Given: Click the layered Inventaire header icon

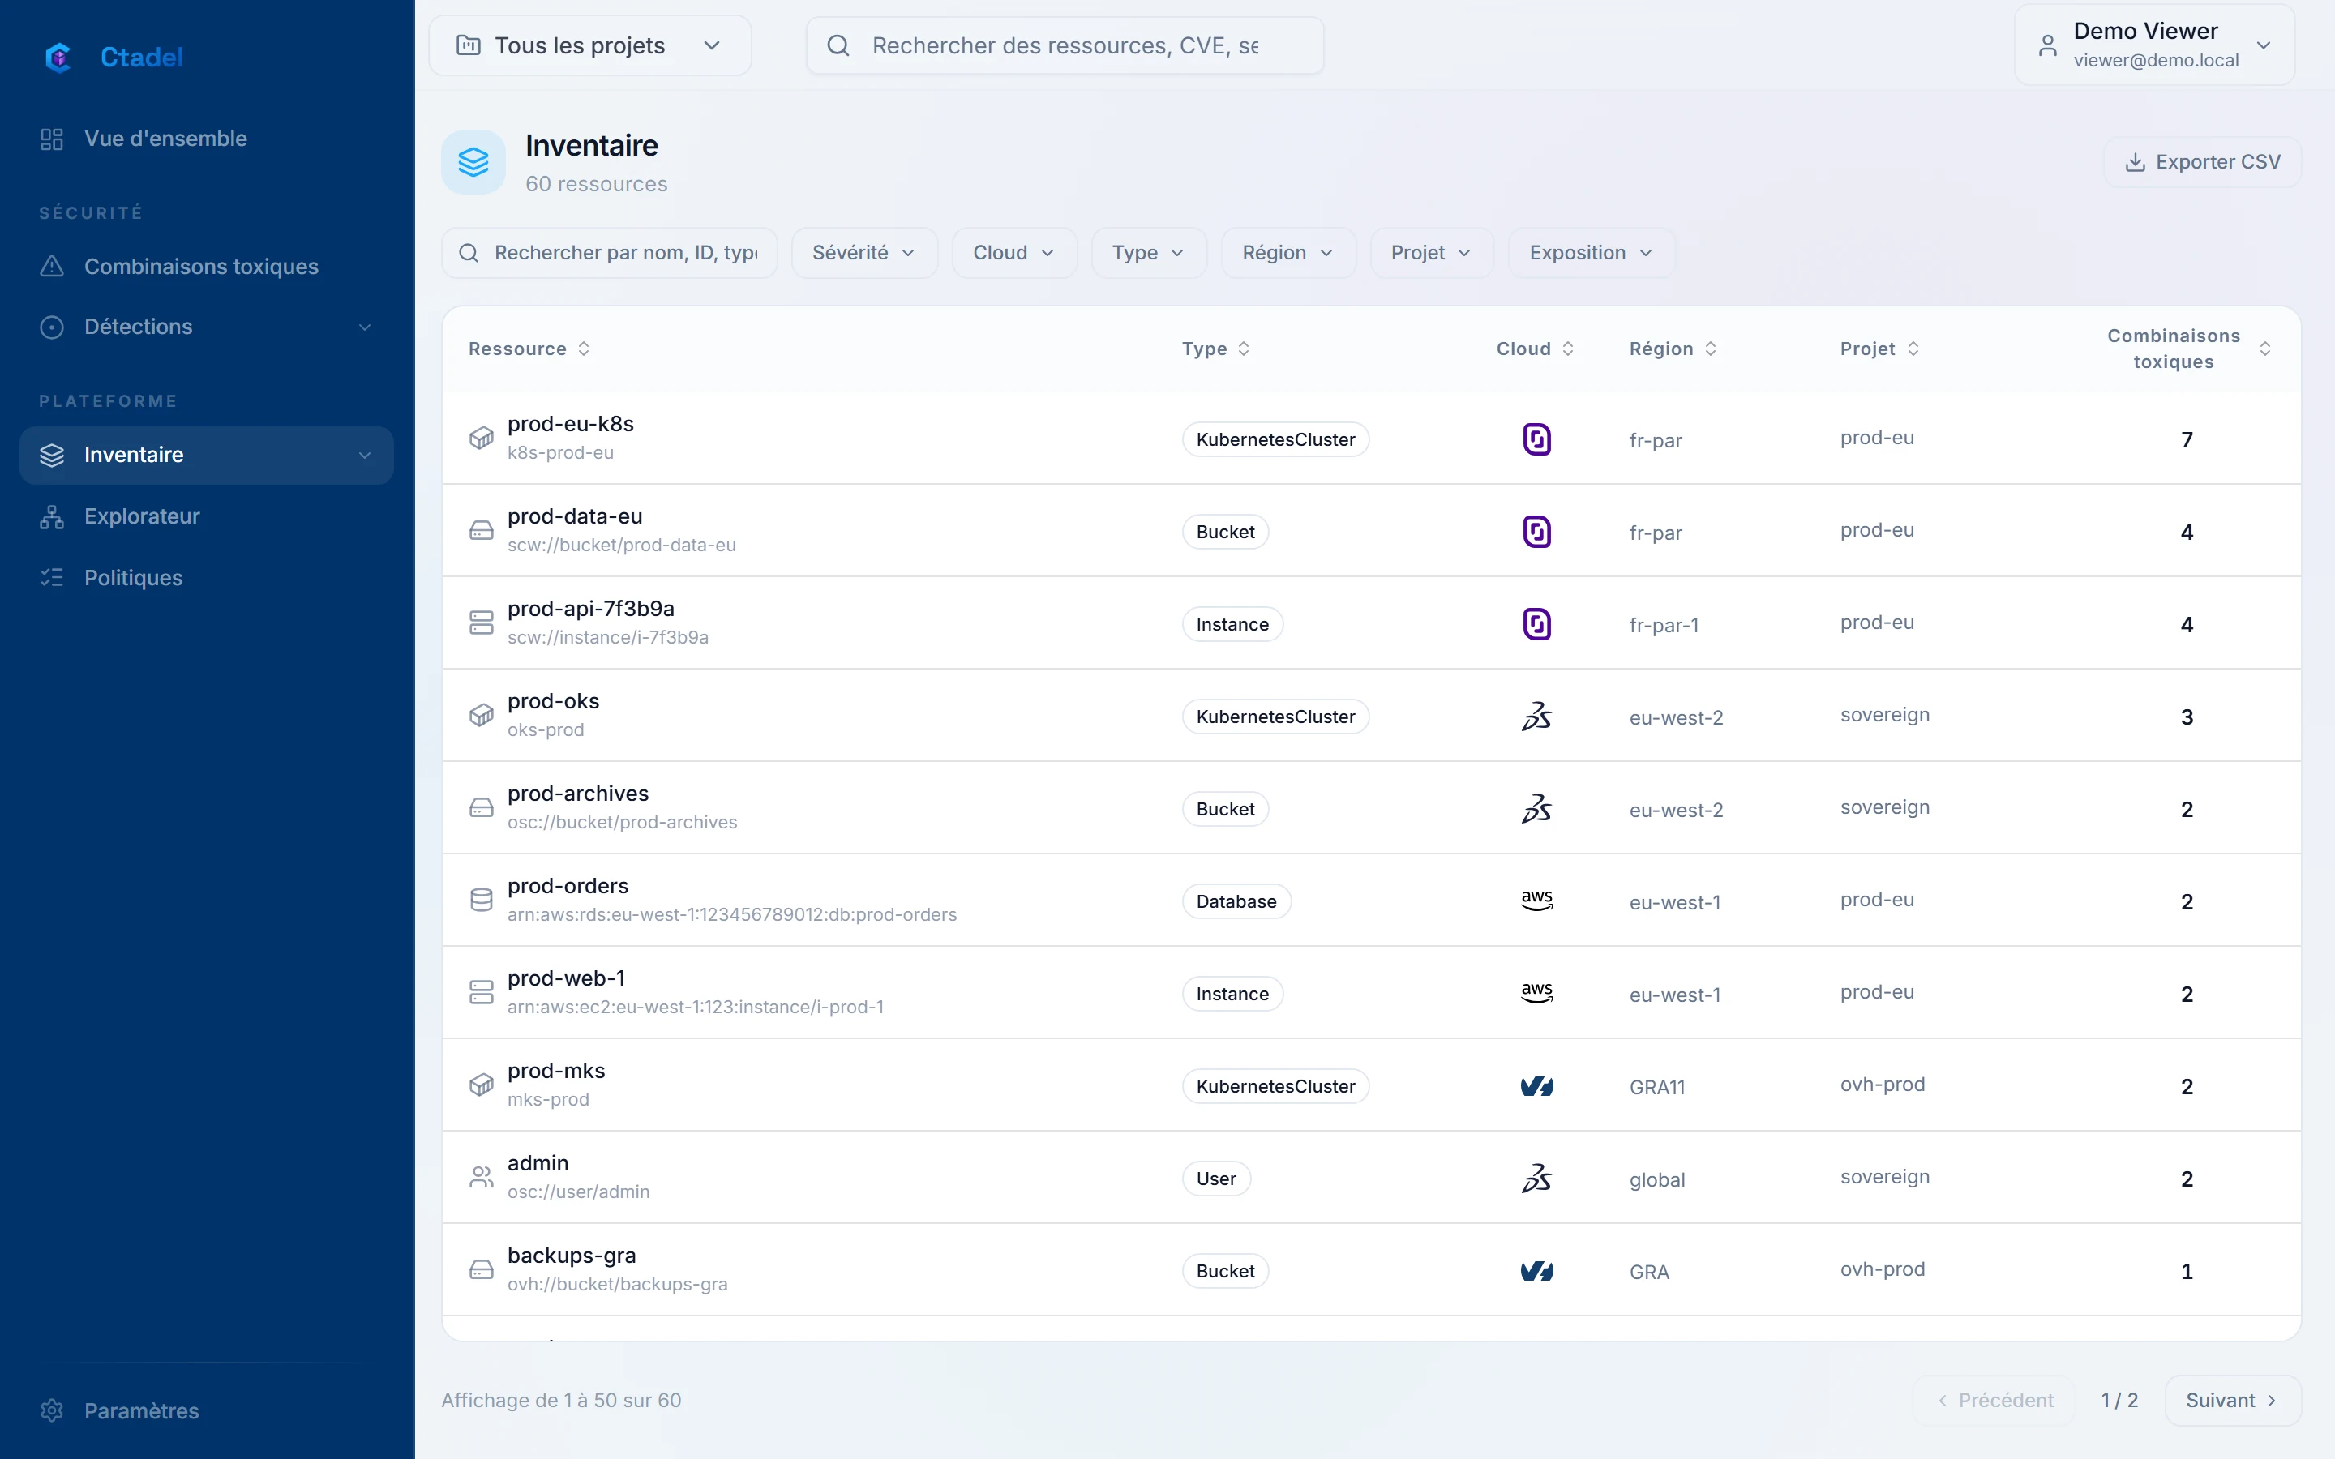Looking at the screenshot, I should pos(473,162).
